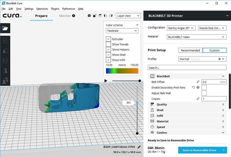Open the Layer view dropdown
231x157 pixels.
pos(128,16)
